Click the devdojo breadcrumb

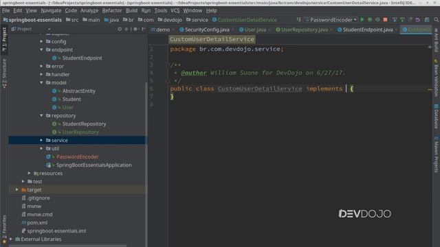(170, 20)
